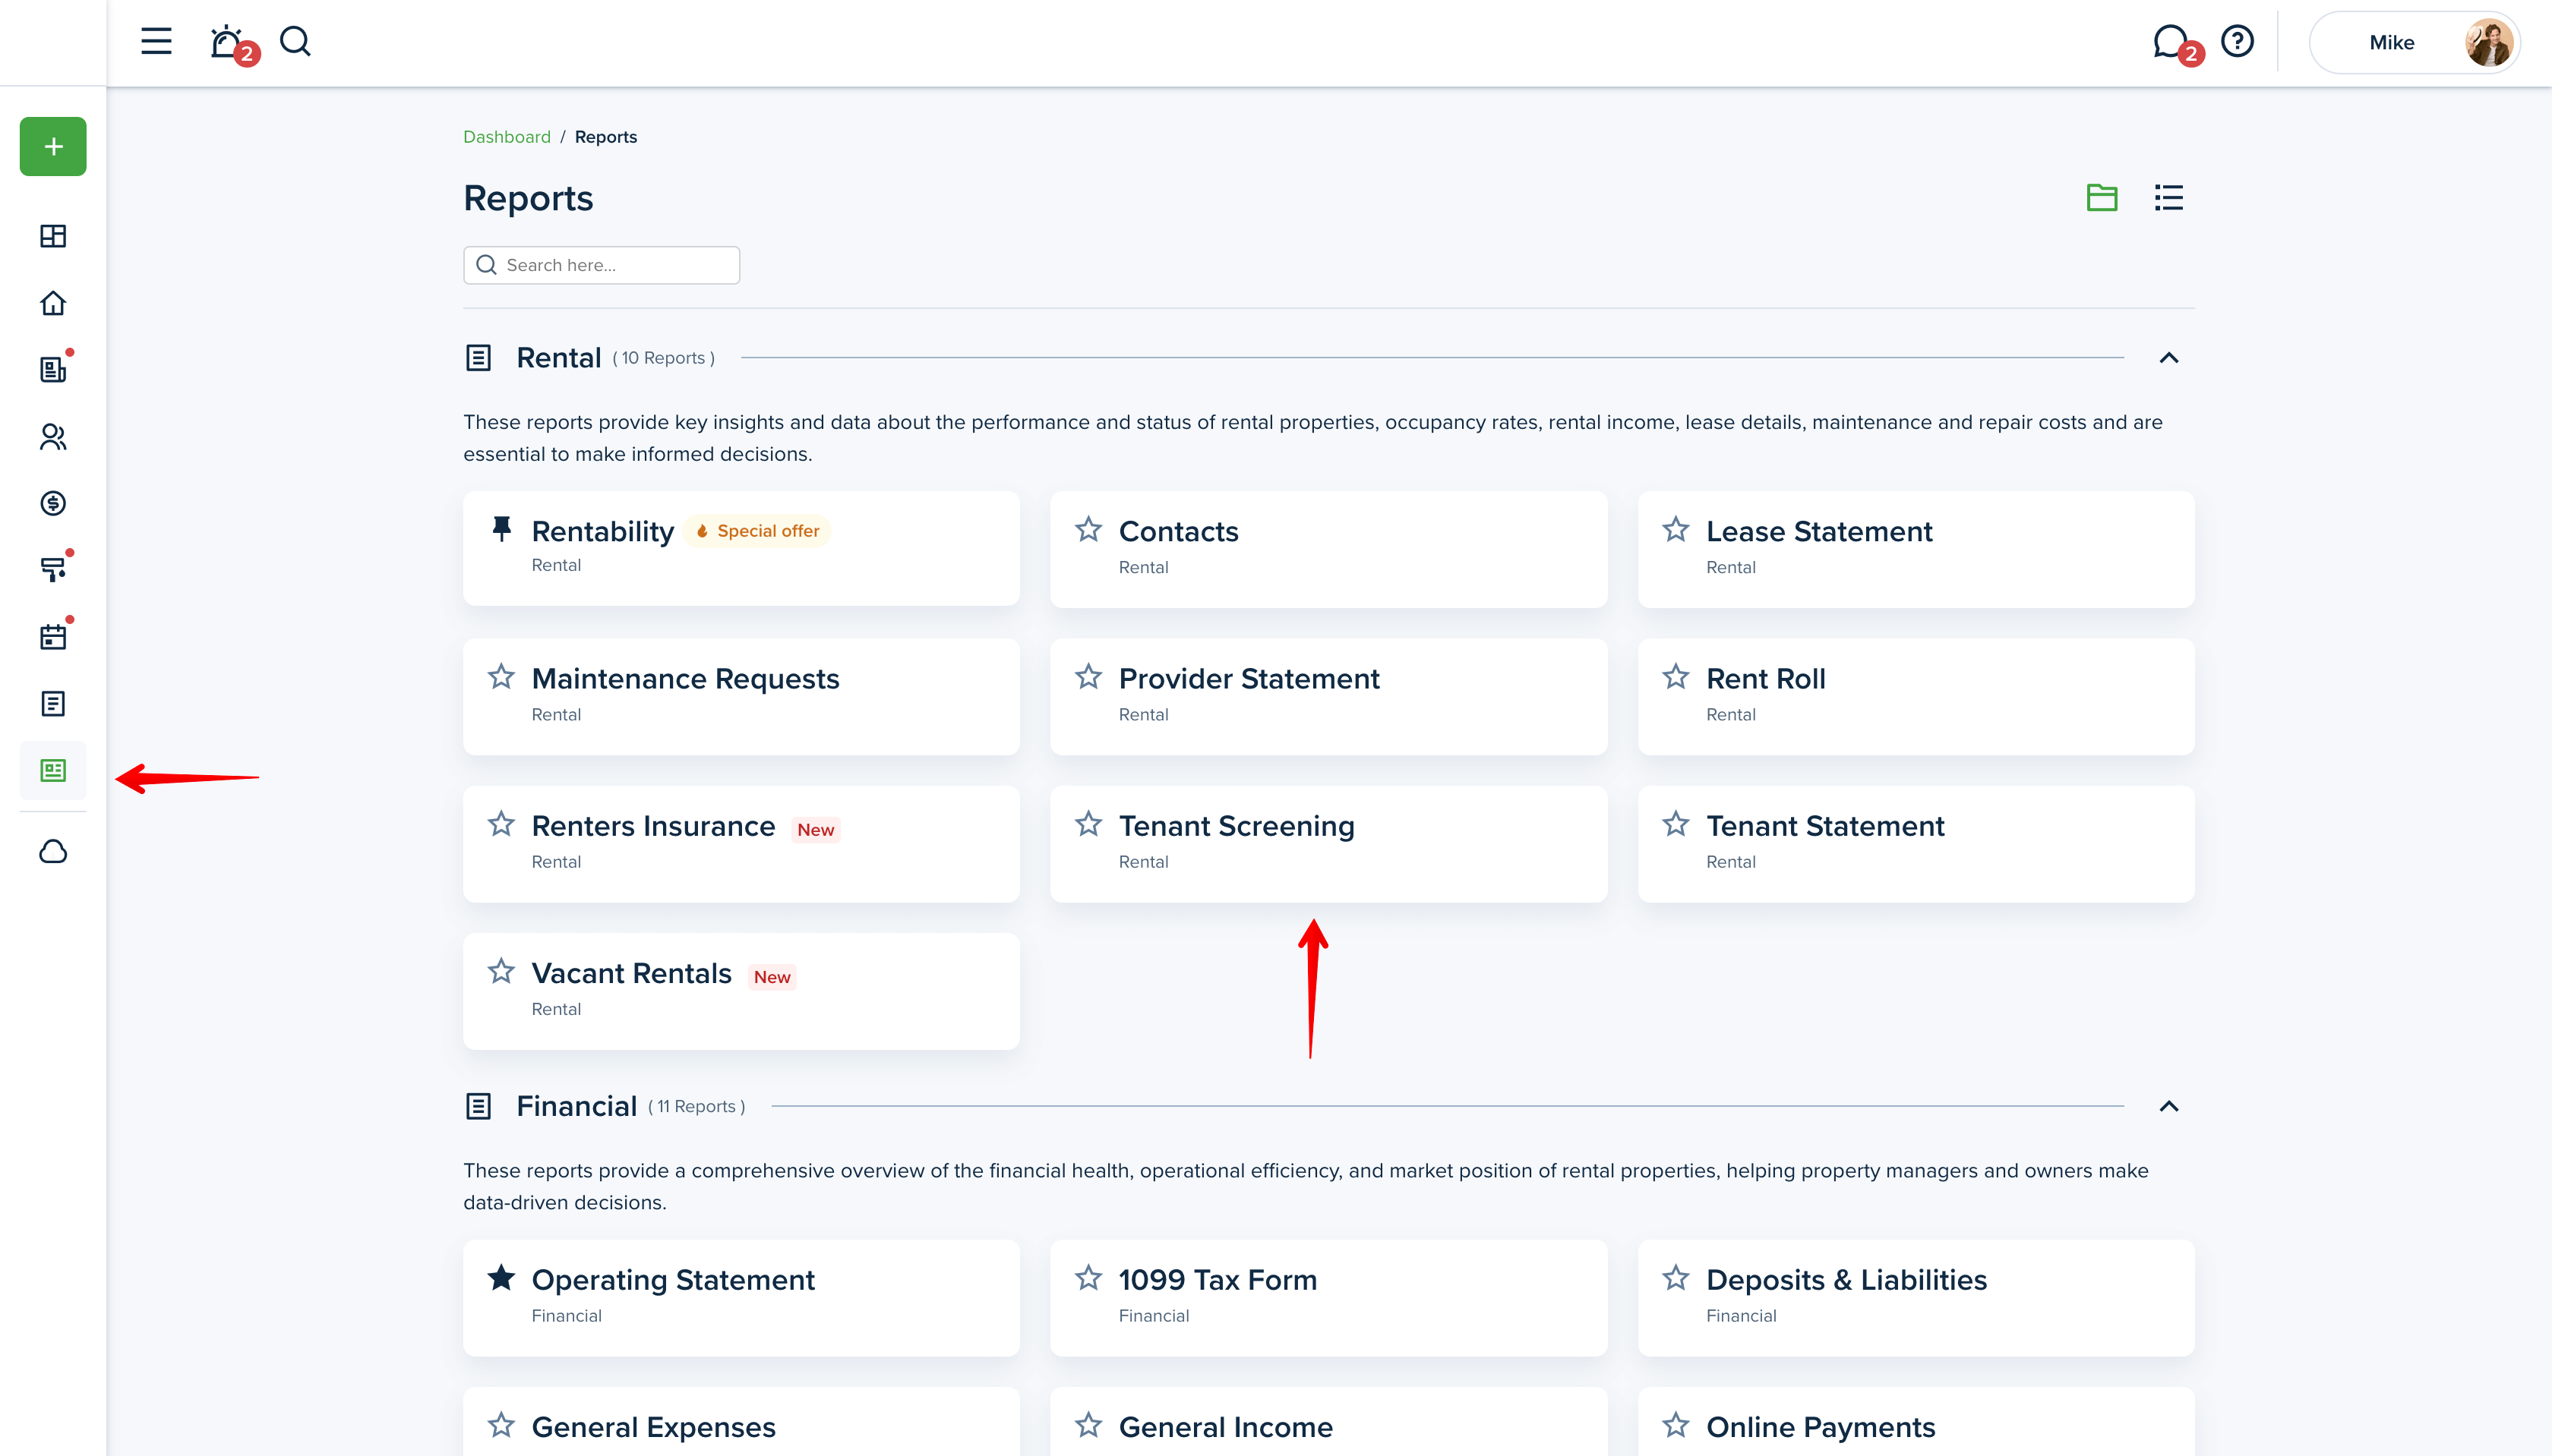
Task: Open the Renters Insurance report
Action: click(x=741, y=844)
